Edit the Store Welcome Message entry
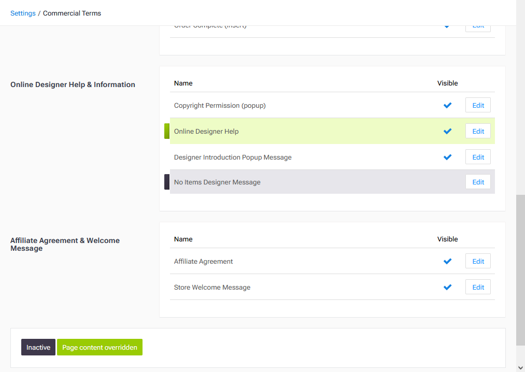Viewport: 525px width, 372px height. tap(477, 287)
